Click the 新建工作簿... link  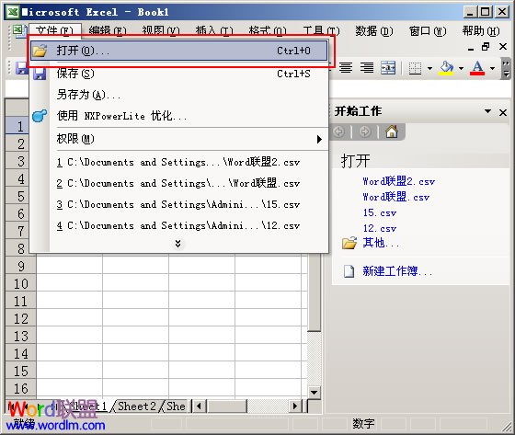point(397,271)
